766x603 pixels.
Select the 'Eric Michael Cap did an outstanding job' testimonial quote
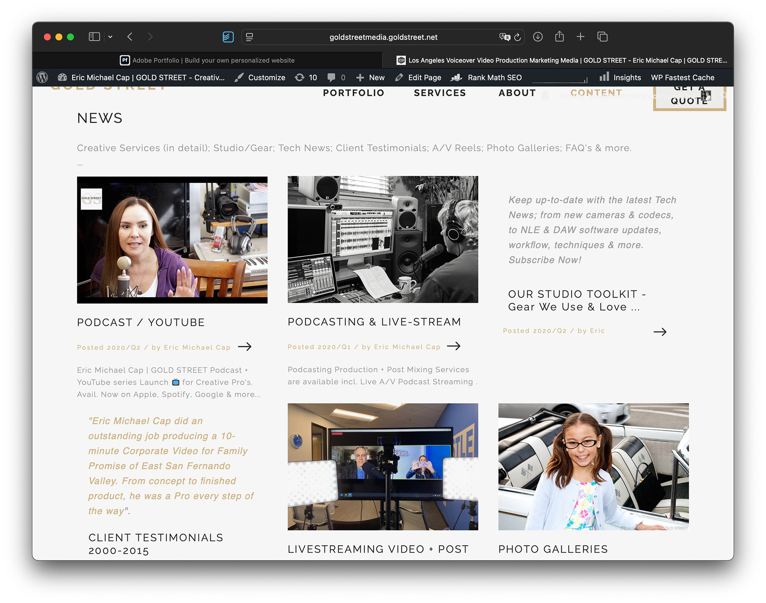(171, 466)
